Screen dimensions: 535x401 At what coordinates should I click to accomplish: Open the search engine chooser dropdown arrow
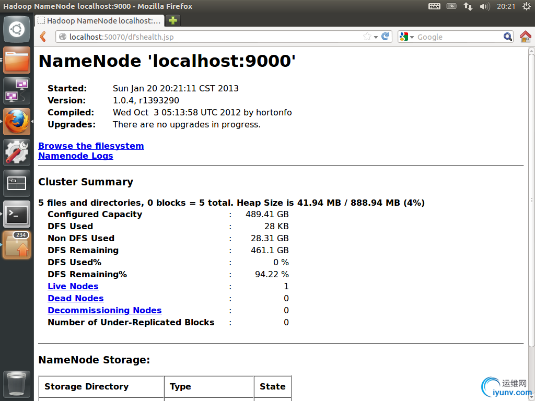click(412, 37)
